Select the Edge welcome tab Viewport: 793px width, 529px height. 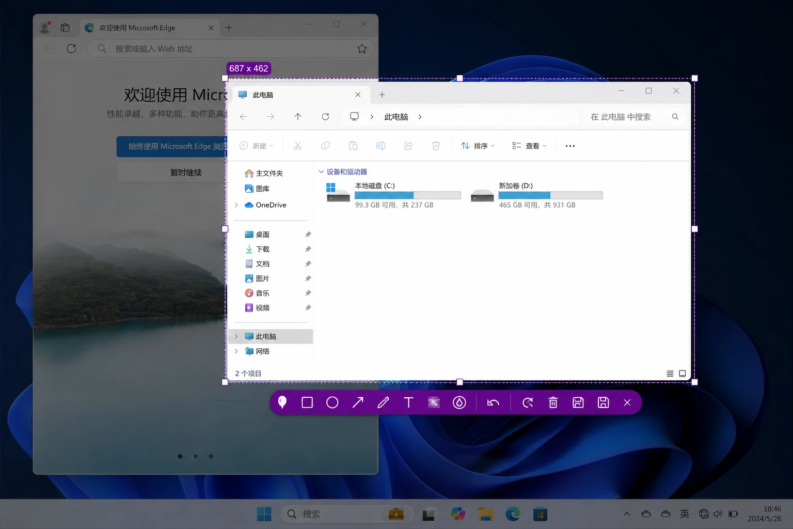click(150, 28)
